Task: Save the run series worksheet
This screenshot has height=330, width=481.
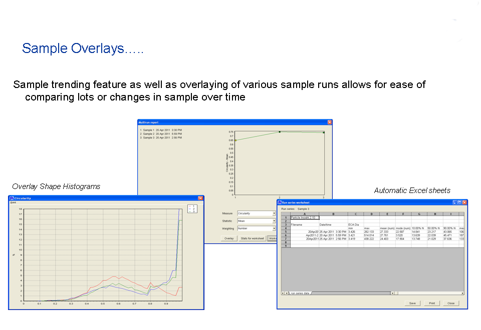Action: coord(413,303)
